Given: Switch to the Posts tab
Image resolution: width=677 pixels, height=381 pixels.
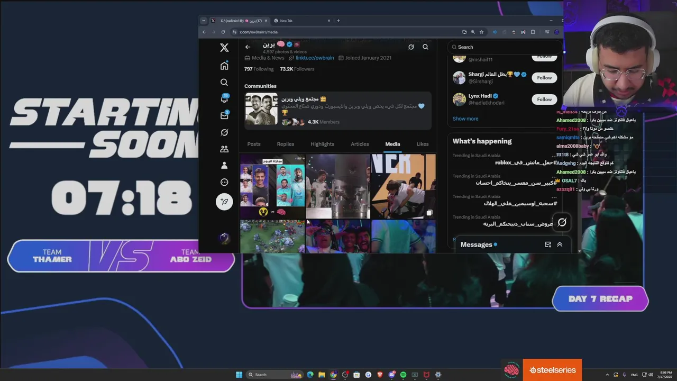Looking at the screenshot, I should click(254, 144).
